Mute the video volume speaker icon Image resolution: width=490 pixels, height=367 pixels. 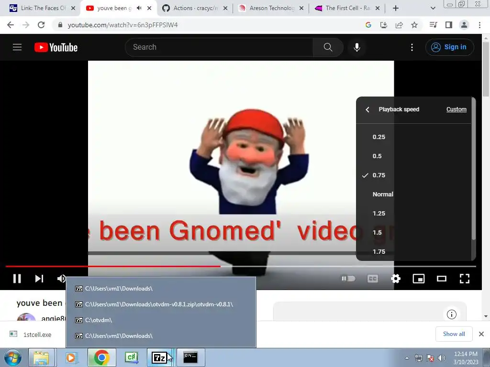click(61, 279)
